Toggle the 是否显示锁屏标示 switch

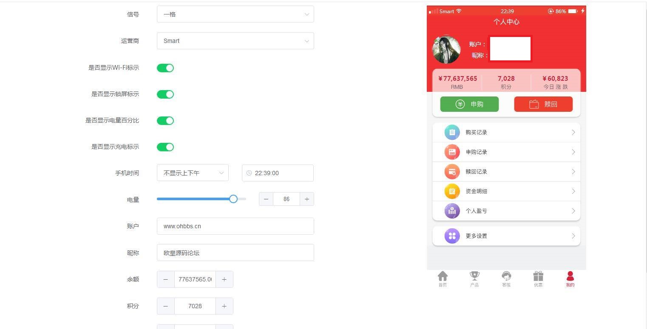pyautogui.click(x=165, y=94)
